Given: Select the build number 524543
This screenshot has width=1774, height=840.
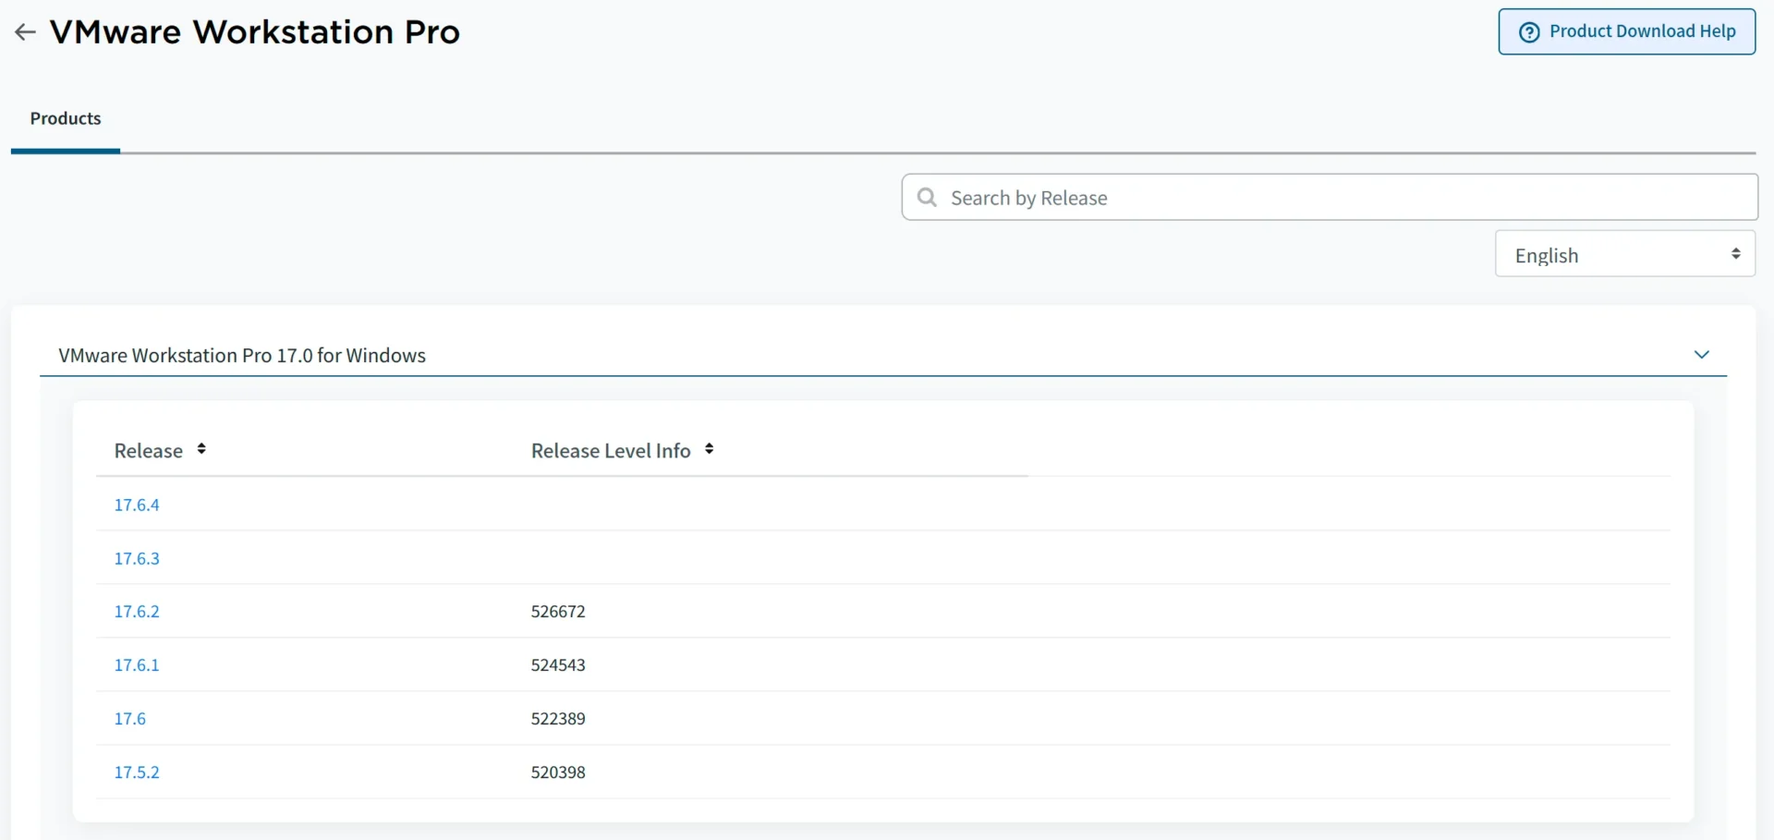Looking at the screenshot, I should [558, 664].
